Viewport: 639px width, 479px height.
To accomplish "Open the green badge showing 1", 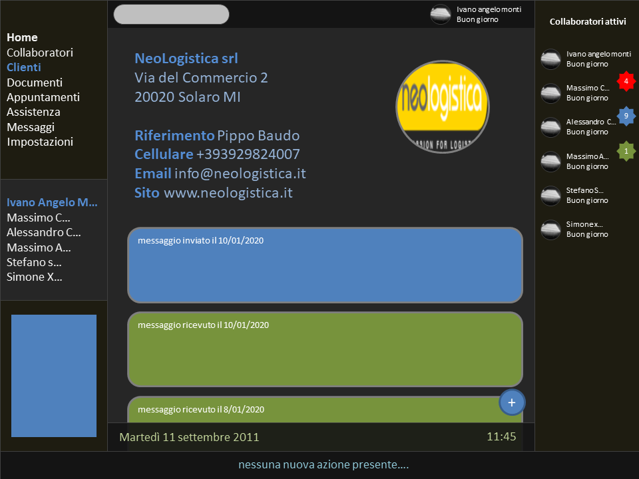I will pos(626,151).
